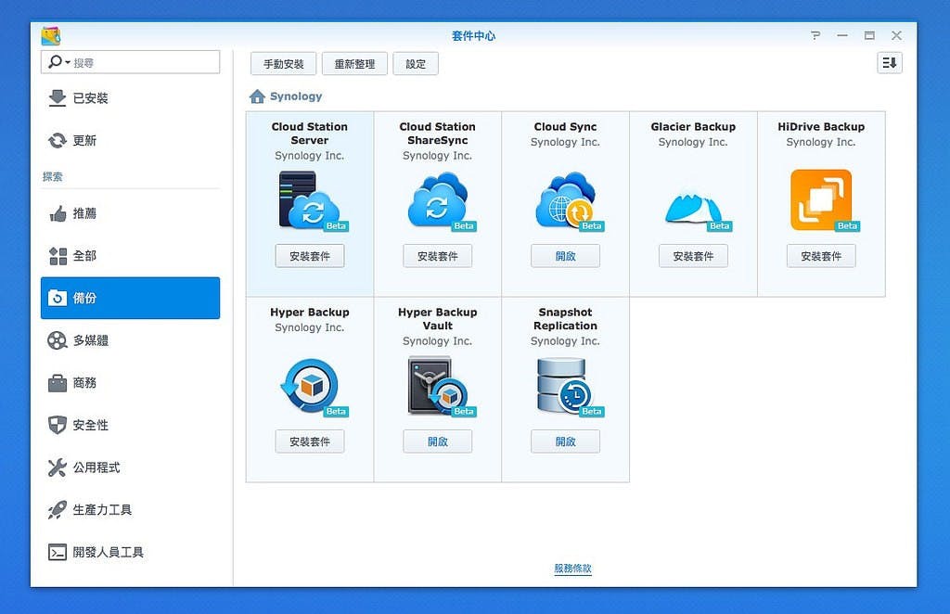Click the Snapshot Replication title text

coord(565,318)
